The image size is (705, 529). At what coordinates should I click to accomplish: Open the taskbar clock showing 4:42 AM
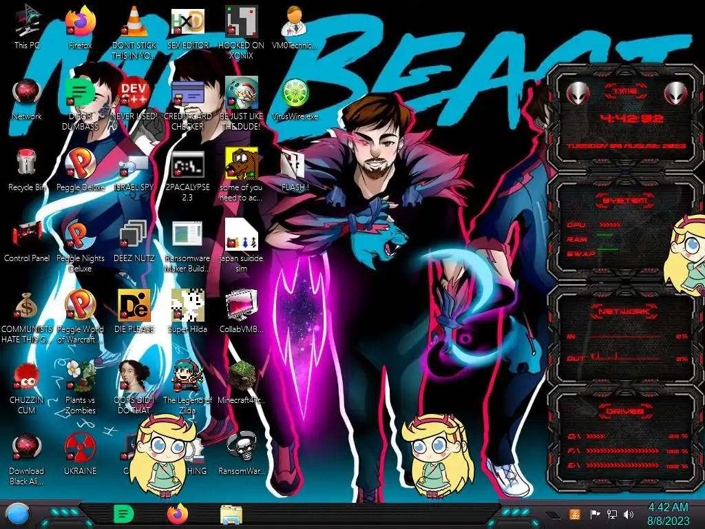[668, 514]
